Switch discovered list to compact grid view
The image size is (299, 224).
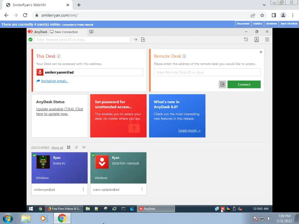coord(84,147)
